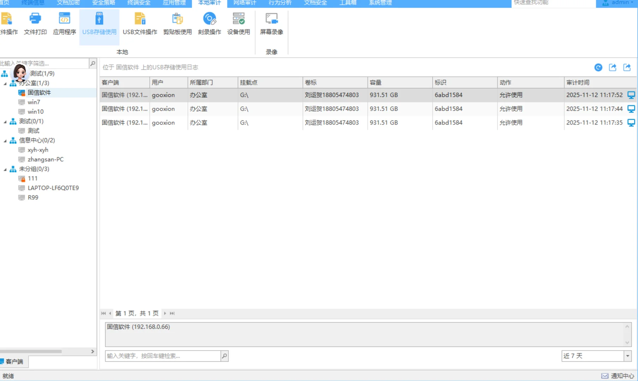Open the USB文件操作 log

point(140,24)
